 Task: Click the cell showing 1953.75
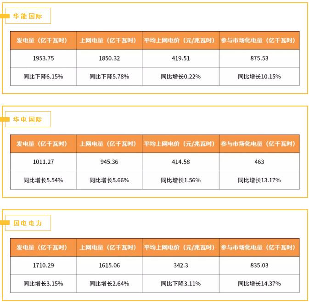[43, 58]
